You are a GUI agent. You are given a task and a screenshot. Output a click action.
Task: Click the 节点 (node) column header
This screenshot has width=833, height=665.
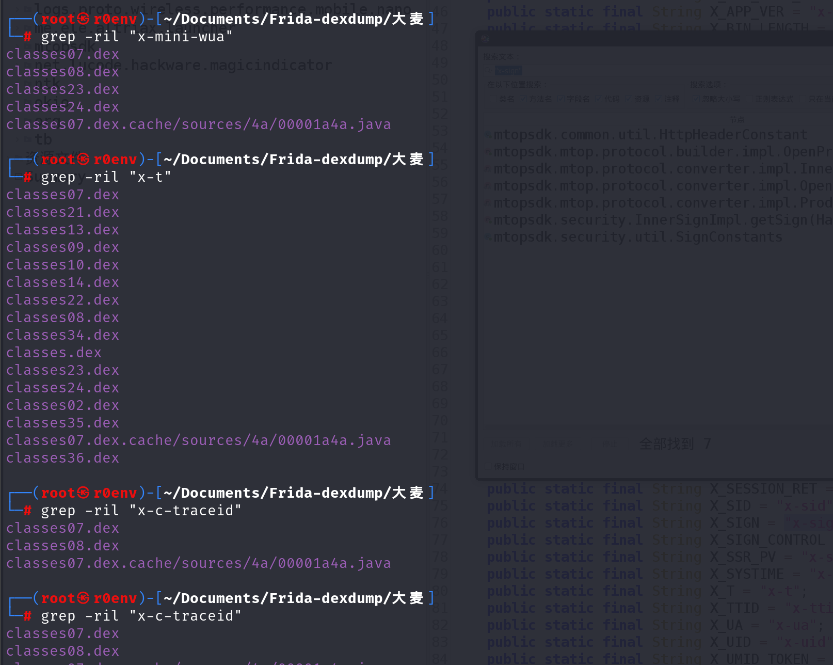tap(737, 120)
